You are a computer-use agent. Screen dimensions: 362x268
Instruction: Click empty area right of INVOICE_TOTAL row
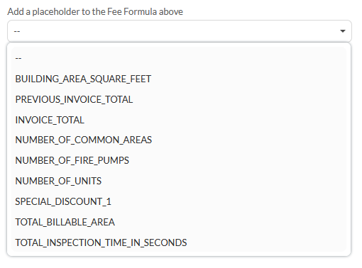click(215, 120)
